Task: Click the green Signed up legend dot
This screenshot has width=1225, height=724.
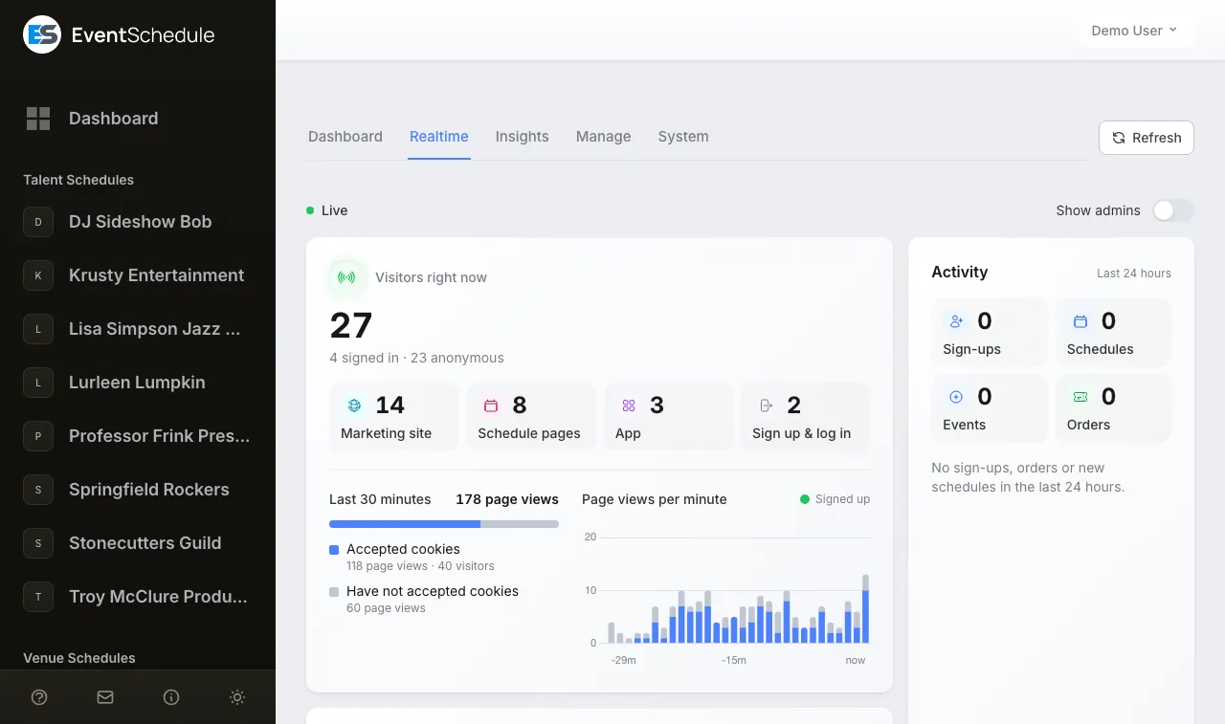Action: [805, 499]
